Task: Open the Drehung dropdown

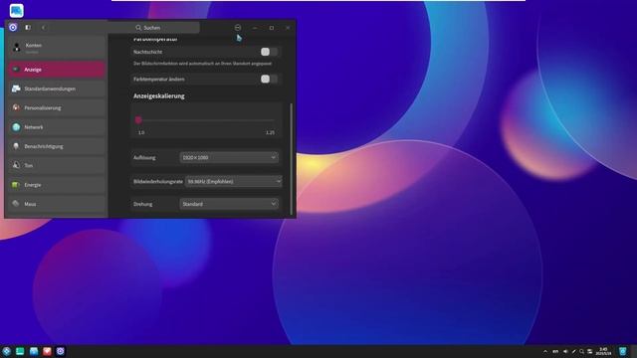Action: [229, 204]
